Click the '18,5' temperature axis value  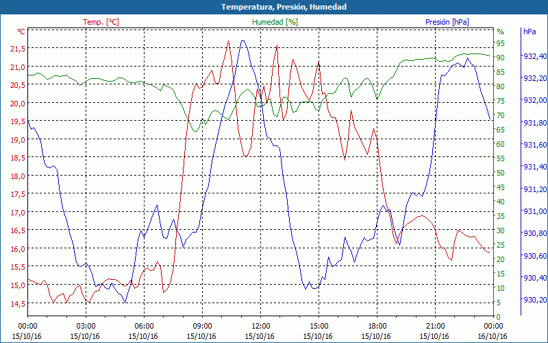pyautogui.click(x=18, y=158)
